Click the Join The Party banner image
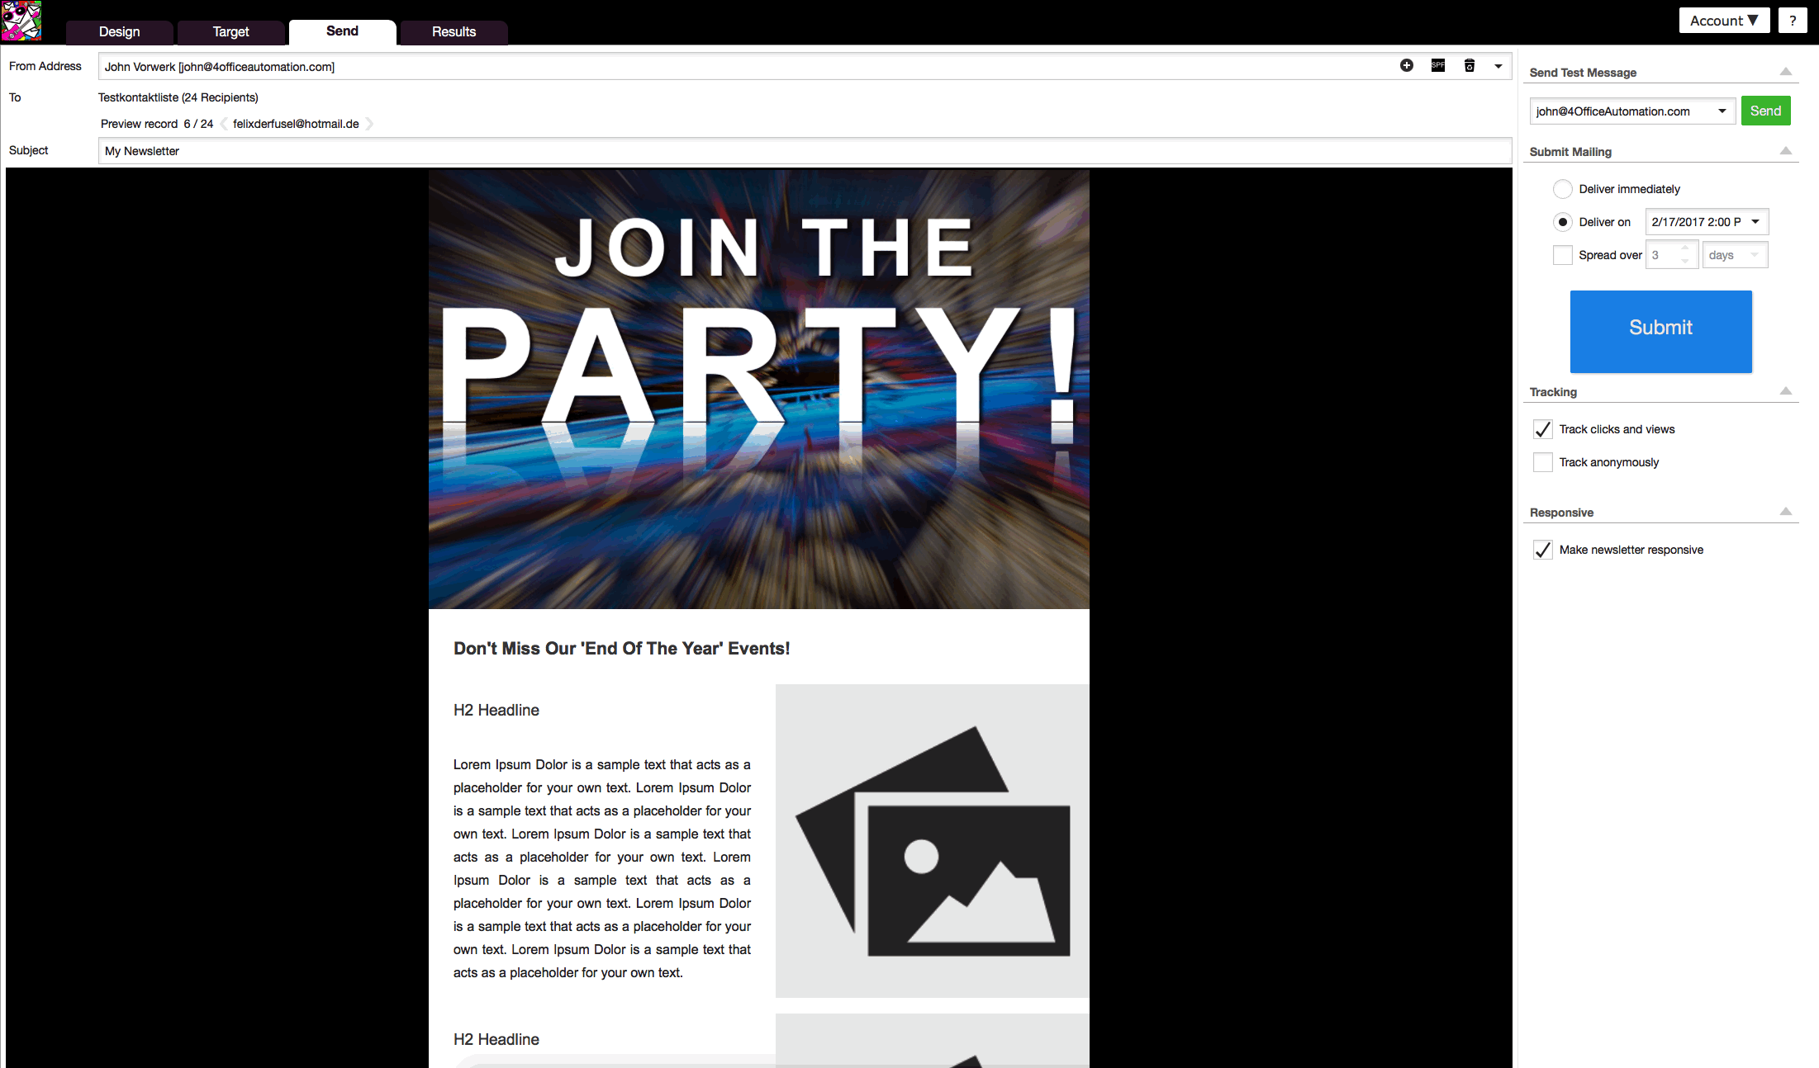 [759, 390]
